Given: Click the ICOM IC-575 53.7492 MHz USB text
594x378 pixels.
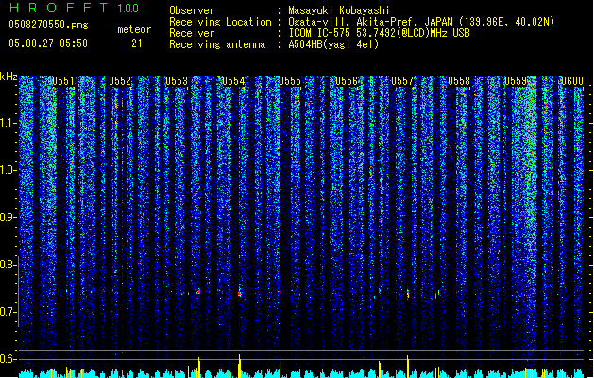Looking at the screenshot, I should tap(380, 33).
